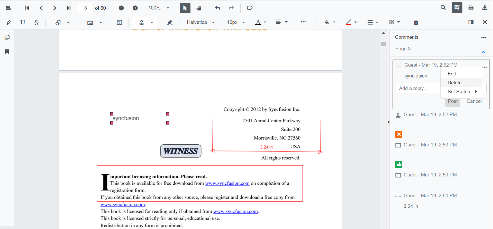Open Comments panel more options menu
The image size is (493, 229).
(x=484, y=38)
